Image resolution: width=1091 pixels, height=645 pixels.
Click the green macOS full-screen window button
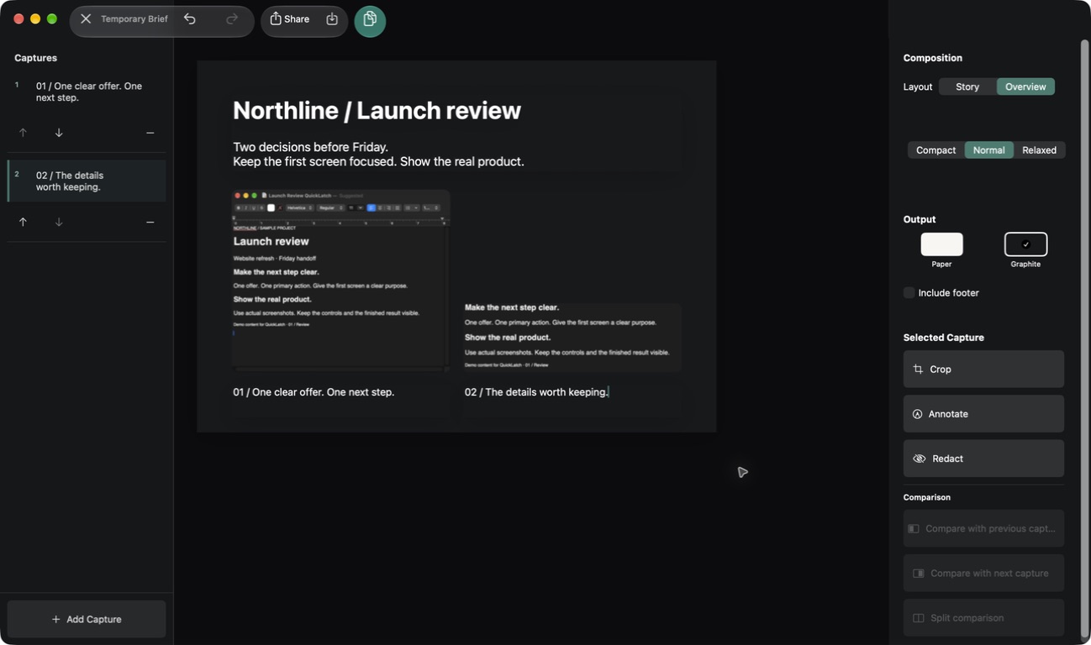tap(52, 18)
